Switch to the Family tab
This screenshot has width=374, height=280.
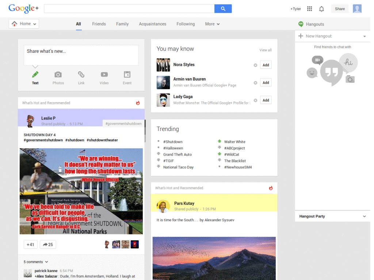122,24
